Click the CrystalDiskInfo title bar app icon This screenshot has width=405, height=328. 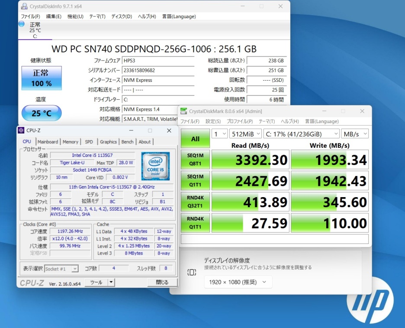click(x=24, y=6)
